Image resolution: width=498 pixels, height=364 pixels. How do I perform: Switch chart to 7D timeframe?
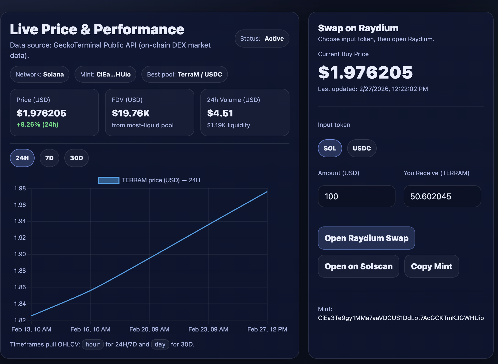coord(49,158)
